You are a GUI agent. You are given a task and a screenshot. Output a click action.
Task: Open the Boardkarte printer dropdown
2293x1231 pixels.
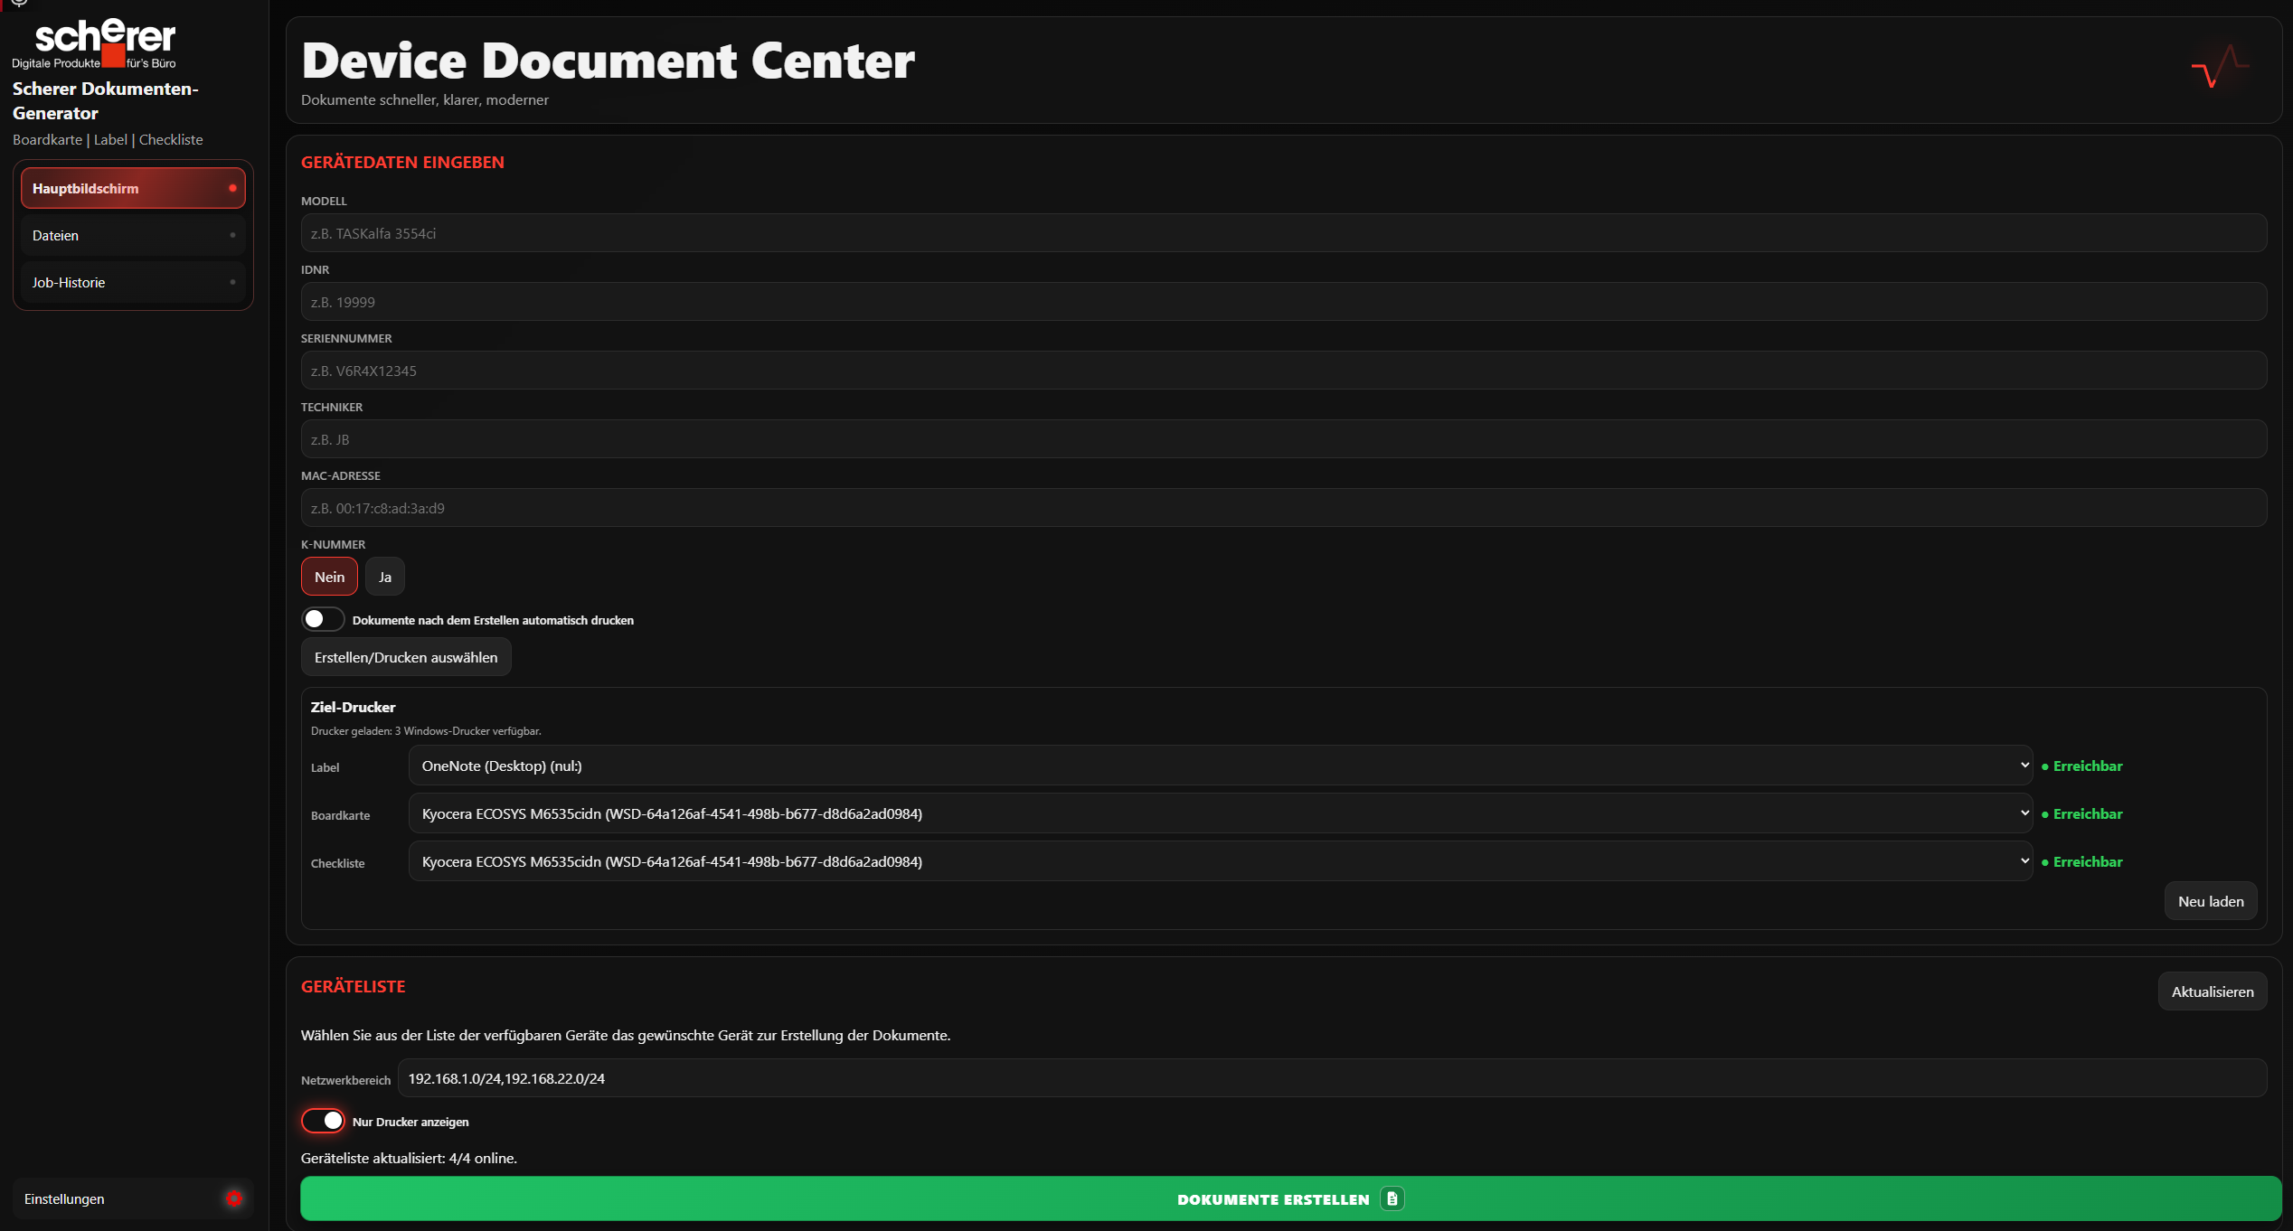click(x=1220, y=813)
